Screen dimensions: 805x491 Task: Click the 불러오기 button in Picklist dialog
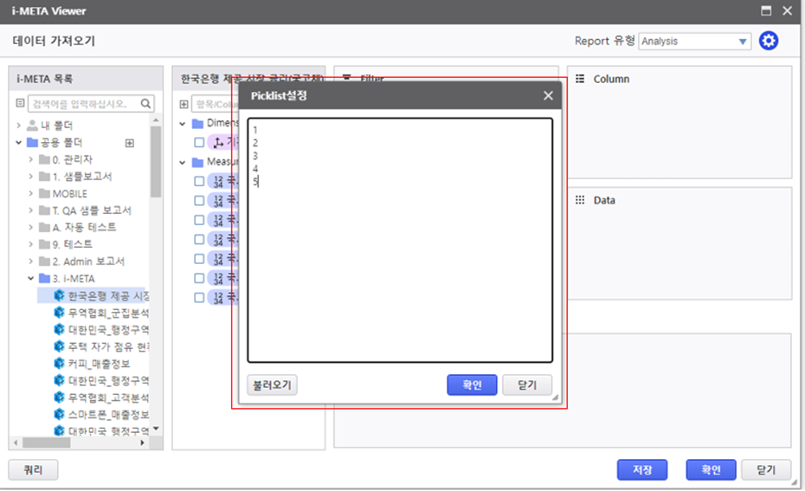(x=272, y=385)
